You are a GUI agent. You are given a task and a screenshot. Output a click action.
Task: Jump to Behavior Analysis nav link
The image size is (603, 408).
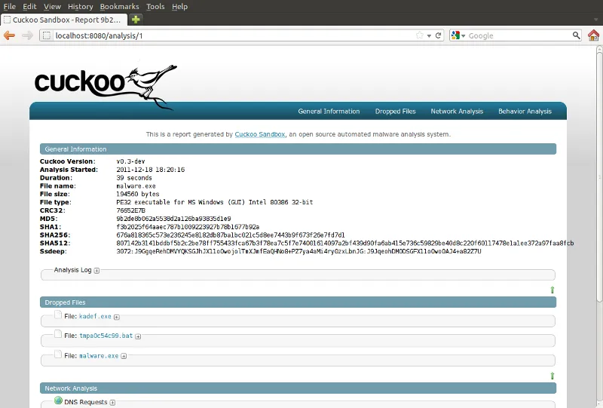point(525,111)
